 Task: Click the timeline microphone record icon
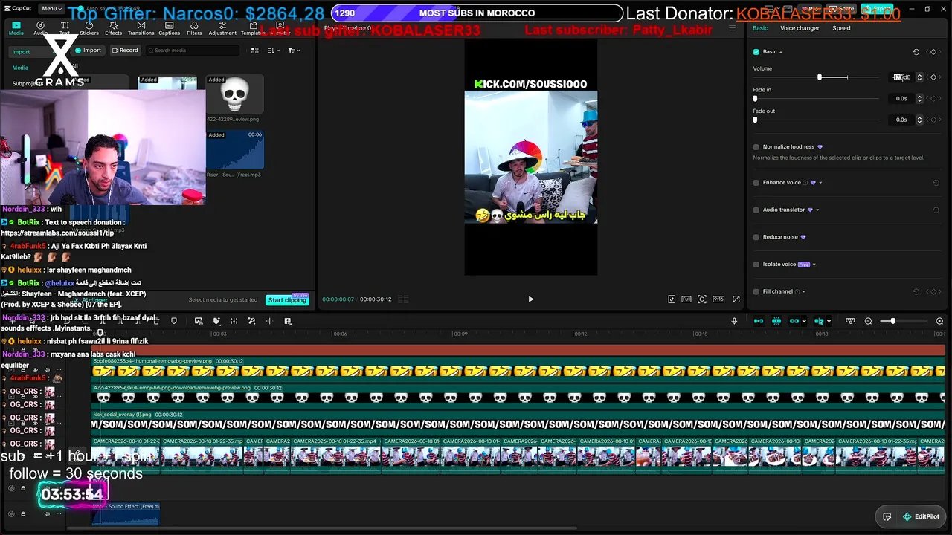pos(734,321)
